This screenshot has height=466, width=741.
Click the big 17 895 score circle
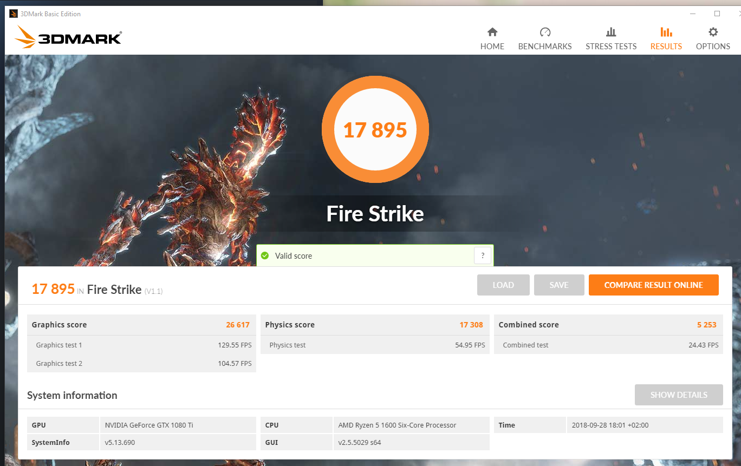coord(375,130)
